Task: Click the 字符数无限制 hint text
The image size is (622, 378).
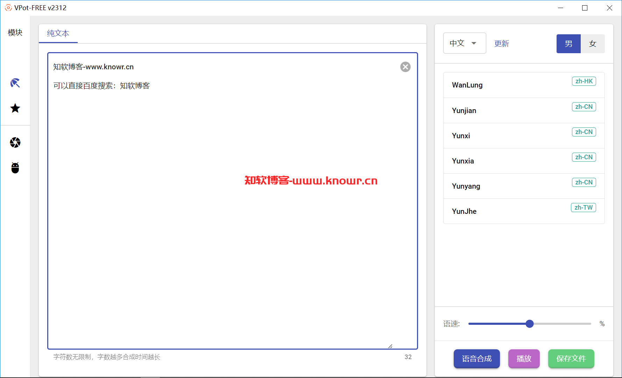Action: pos(107,357)
